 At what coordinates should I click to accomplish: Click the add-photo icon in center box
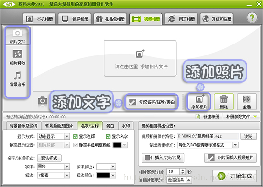(140, 54)
